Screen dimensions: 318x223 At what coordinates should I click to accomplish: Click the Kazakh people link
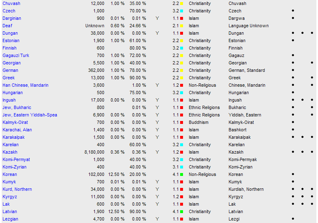[10, 152]
